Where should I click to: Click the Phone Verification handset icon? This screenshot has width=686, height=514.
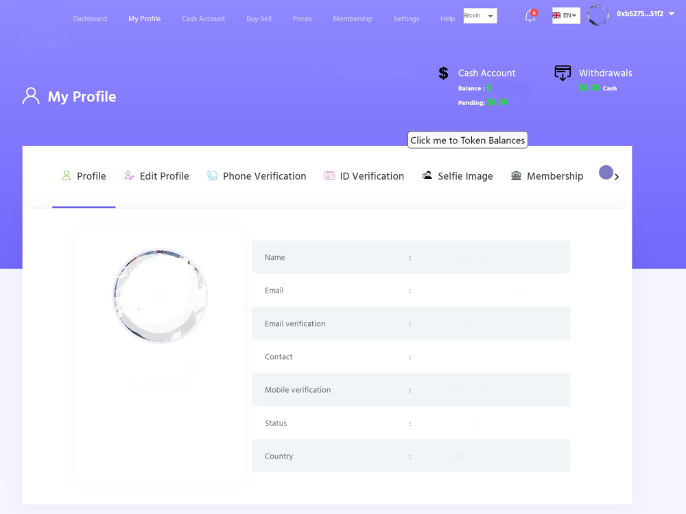[x=212, y=175]
